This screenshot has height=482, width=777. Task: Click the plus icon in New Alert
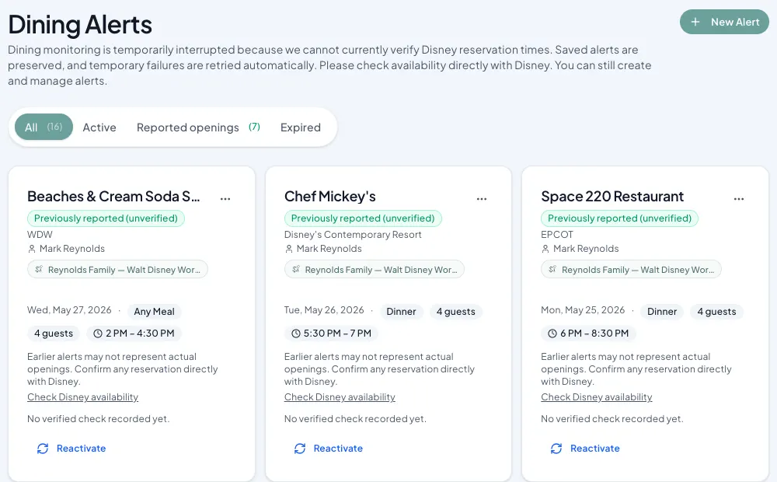pyautogui.click(x=695, y=22)
